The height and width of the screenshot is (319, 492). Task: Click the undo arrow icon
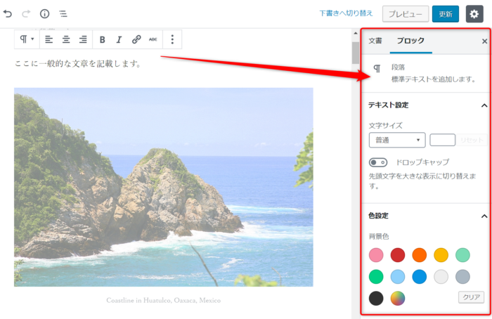[x=8, y=13]
